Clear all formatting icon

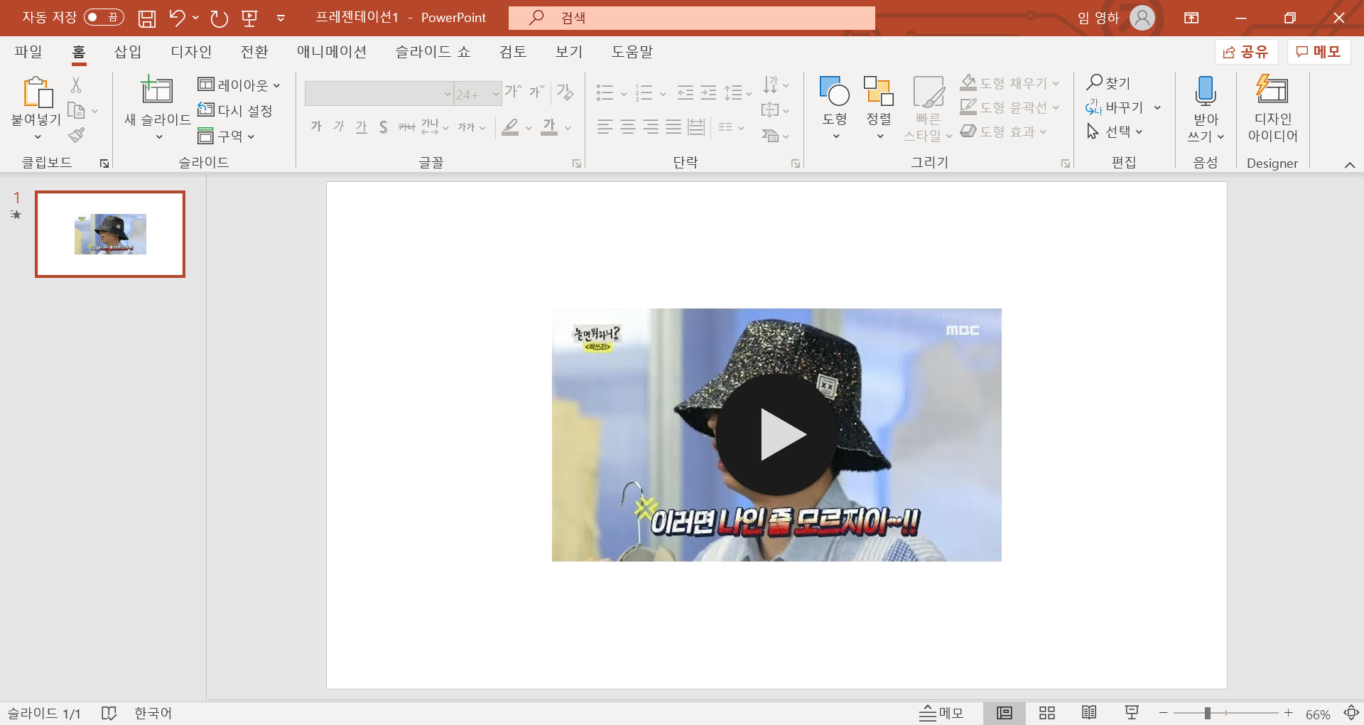(x=565, y=92)
